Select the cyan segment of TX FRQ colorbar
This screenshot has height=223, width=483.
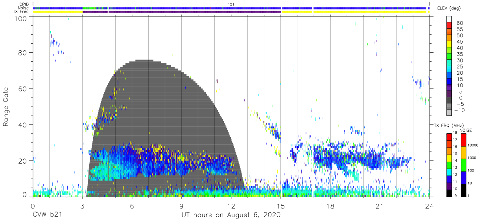449,172
